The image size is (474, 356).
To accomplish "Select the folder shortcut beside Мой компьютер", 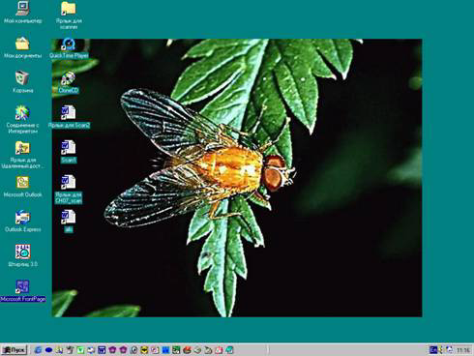I will pyautogui.click(x=69, y=9).
